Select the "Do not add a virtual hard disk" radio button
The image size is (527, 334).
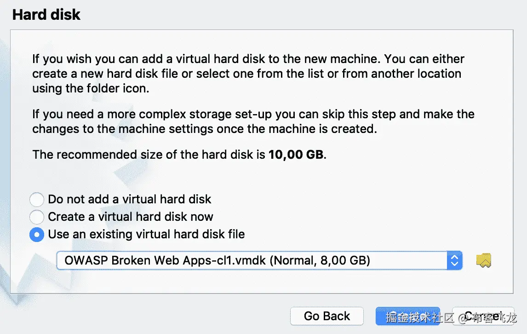coord(37,200)
